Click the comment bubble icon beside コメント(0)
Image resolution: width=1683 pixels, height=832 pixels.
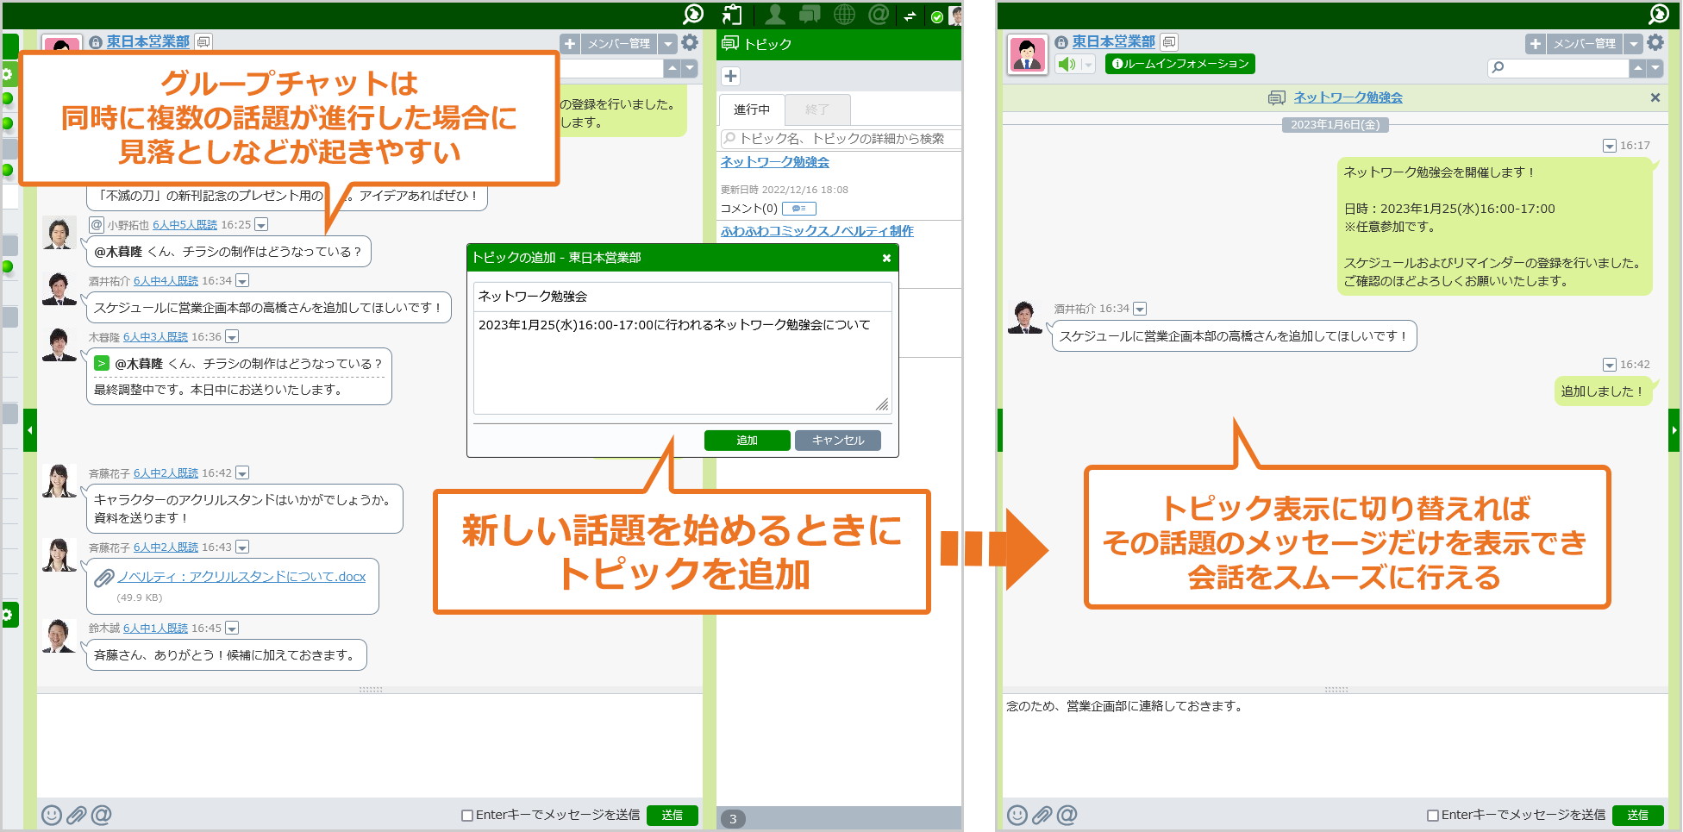(799, 209)
